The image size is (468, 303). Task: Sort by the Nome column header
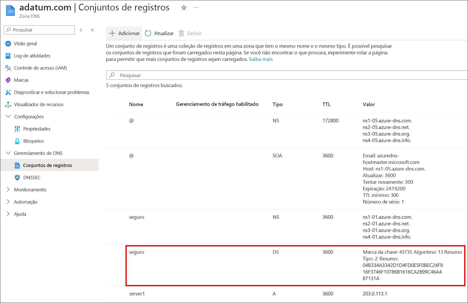coord(136,104)
